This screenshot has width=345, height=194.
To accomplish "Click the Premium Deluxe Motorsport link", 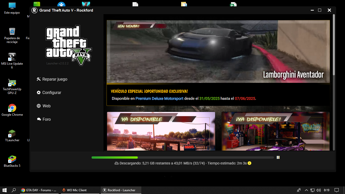I will (159, 99).
